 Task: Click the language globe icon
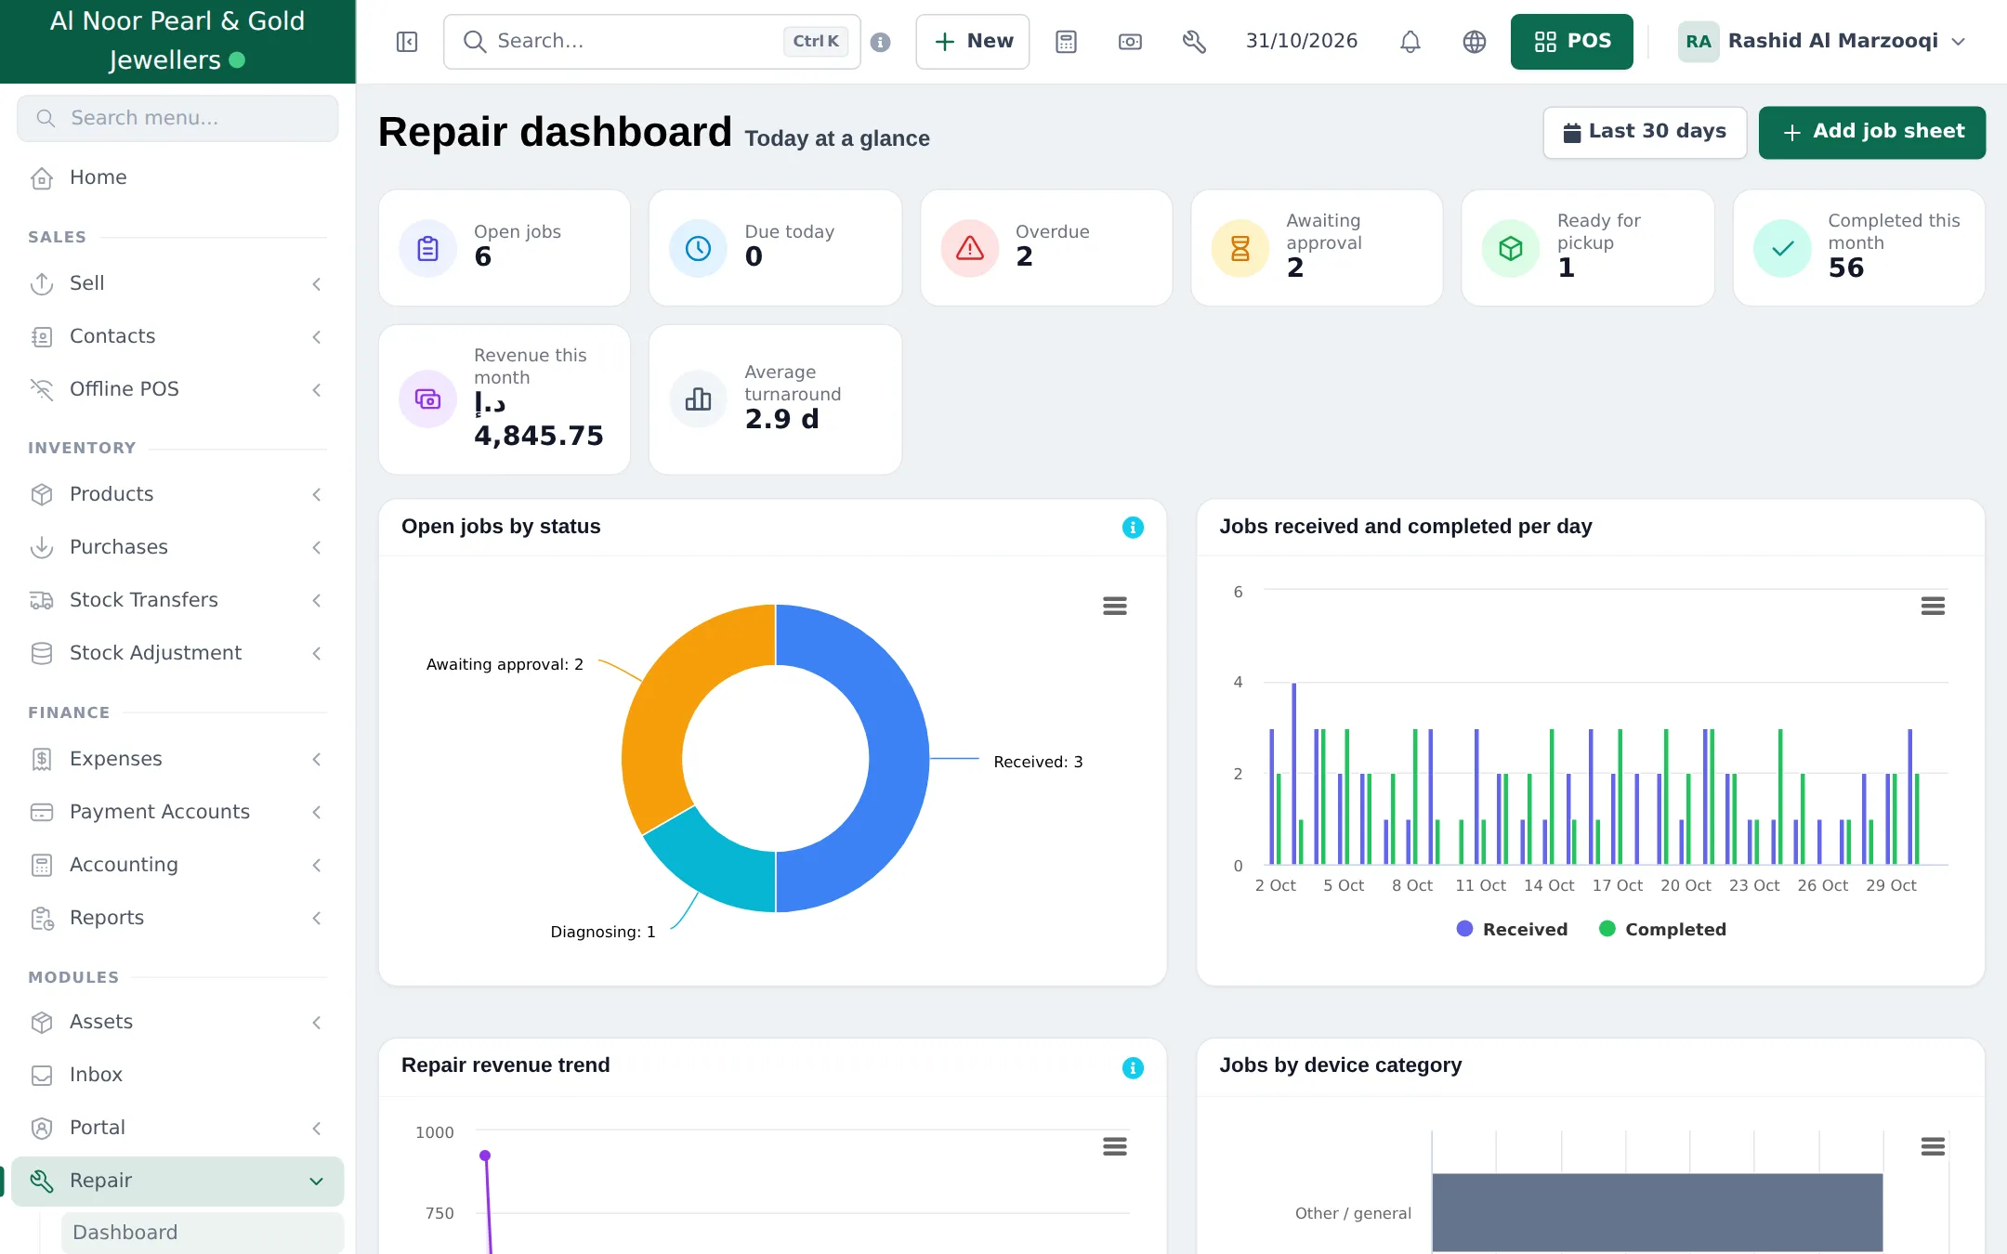pyautogui.click(x=1475, y=42)
